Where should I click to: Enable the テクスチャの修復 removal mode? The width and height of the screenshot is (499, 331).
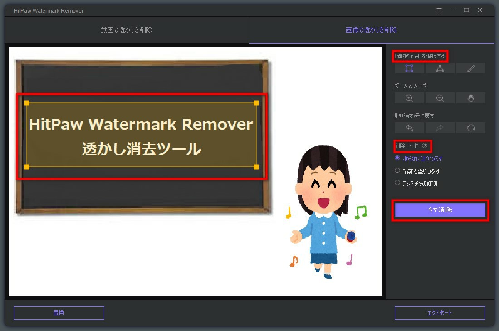[397, 183]
